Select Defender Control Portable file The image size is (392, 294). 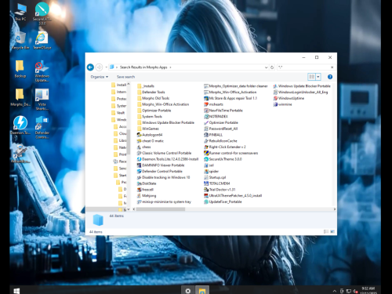click(x=160, y=171)
